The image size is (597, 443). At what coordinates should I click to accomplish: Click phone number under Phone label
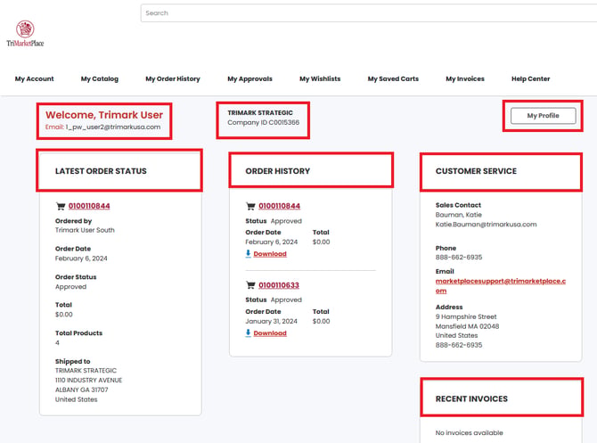tap(459, 257)
